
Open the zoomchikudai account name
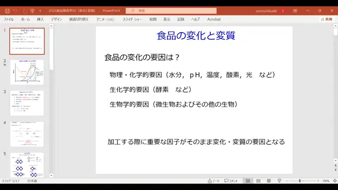coord(266,11)
